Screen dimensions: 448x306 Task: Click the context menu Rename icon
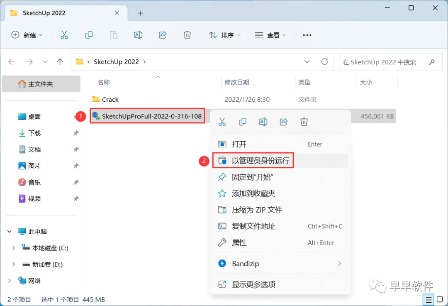coord(263,122)
